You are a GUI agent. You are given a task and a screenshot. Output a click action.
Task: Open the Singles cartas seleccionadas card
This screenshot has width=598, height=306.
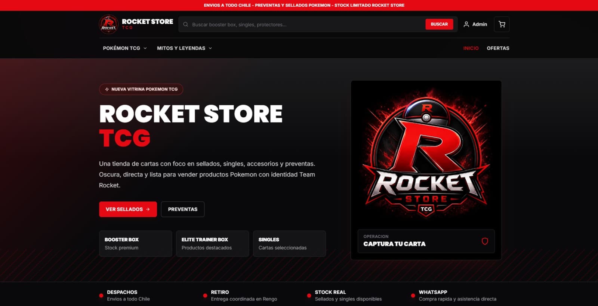pyautogui.click(x=289, y=244)
